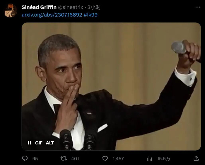Screen dimensions: 205x165
Task: Show the ALT image description
Action: click(50, 143)
